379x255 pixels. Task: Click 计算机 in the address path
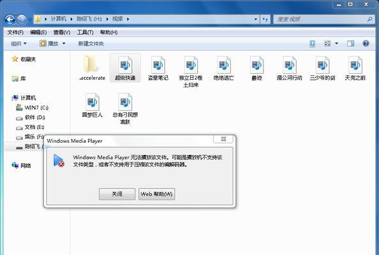tap(59, 19)
